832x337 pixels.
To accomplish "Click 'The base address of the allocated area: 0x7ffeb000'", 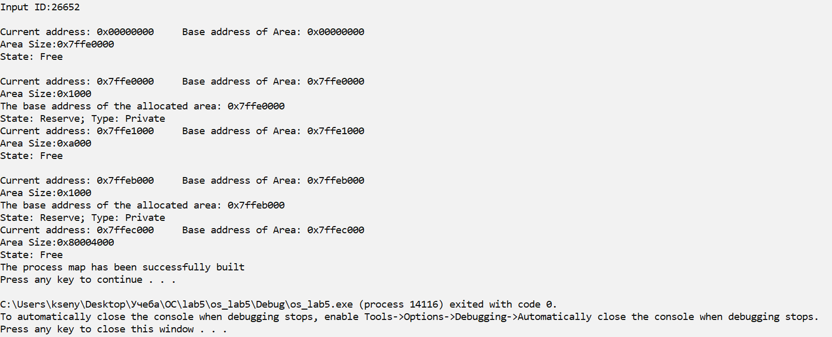I will tap(142, 205).
